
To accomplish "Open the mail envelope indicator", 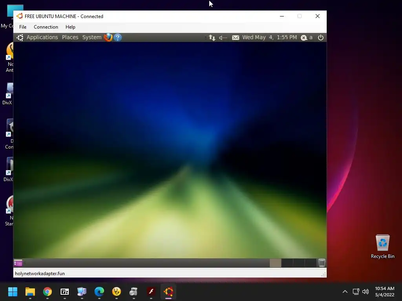I will click(236, 38).
